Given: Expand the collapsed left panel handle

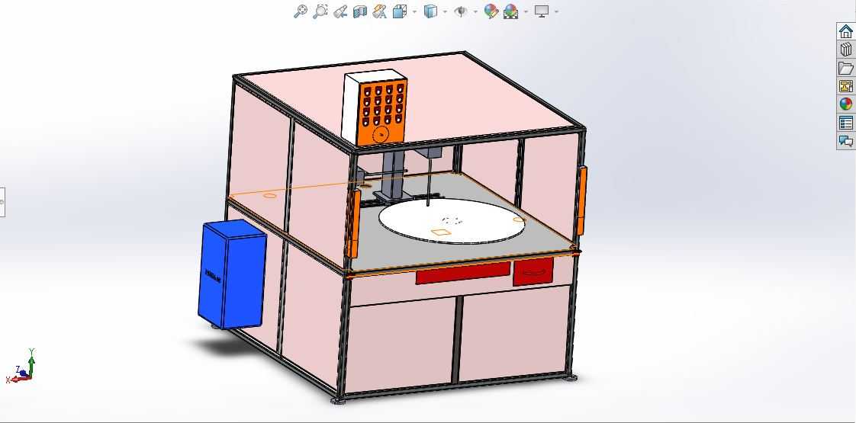Looking at the screenshot, I should (2, 202).
